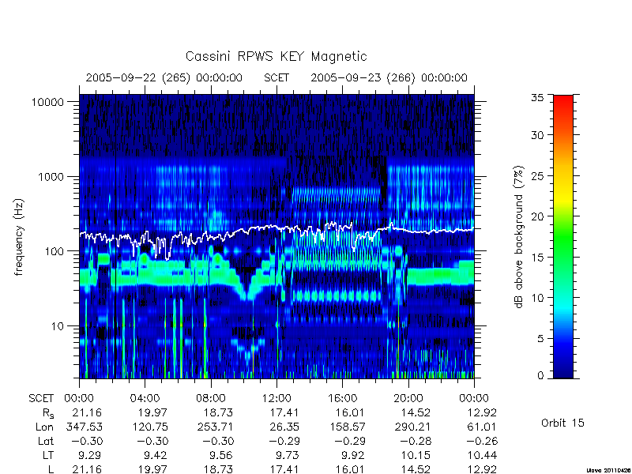Click the LT value 10.44

click(x=481, y=456)
